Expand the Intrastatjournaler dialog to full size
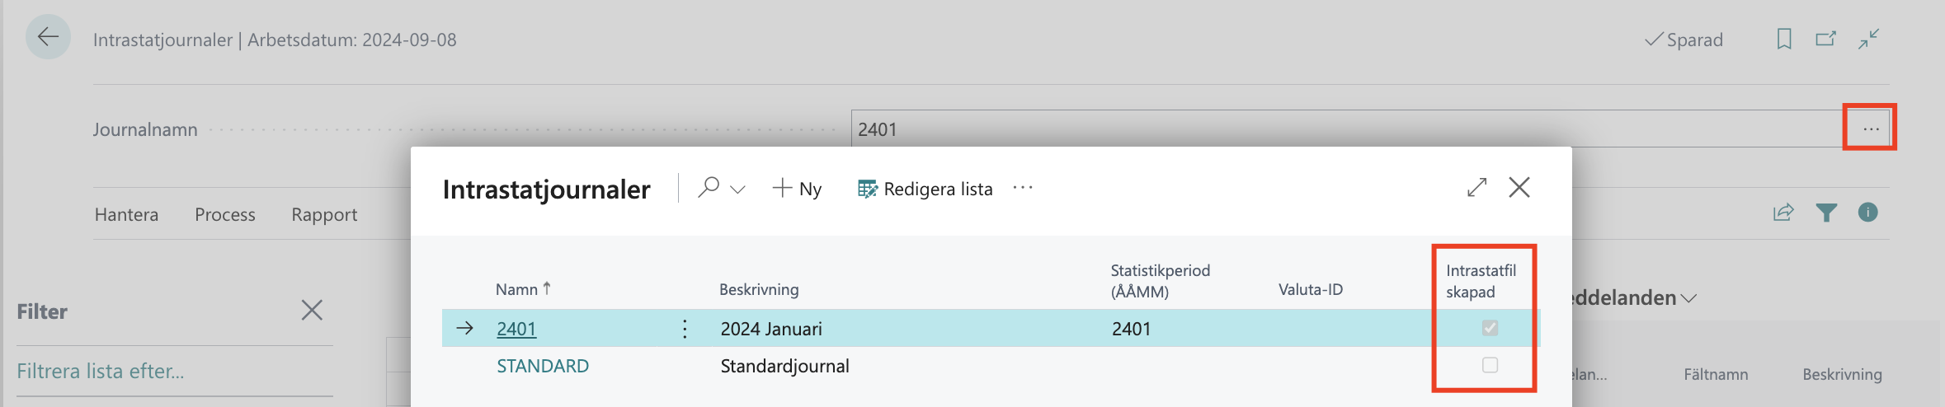 pos(1476,188)
